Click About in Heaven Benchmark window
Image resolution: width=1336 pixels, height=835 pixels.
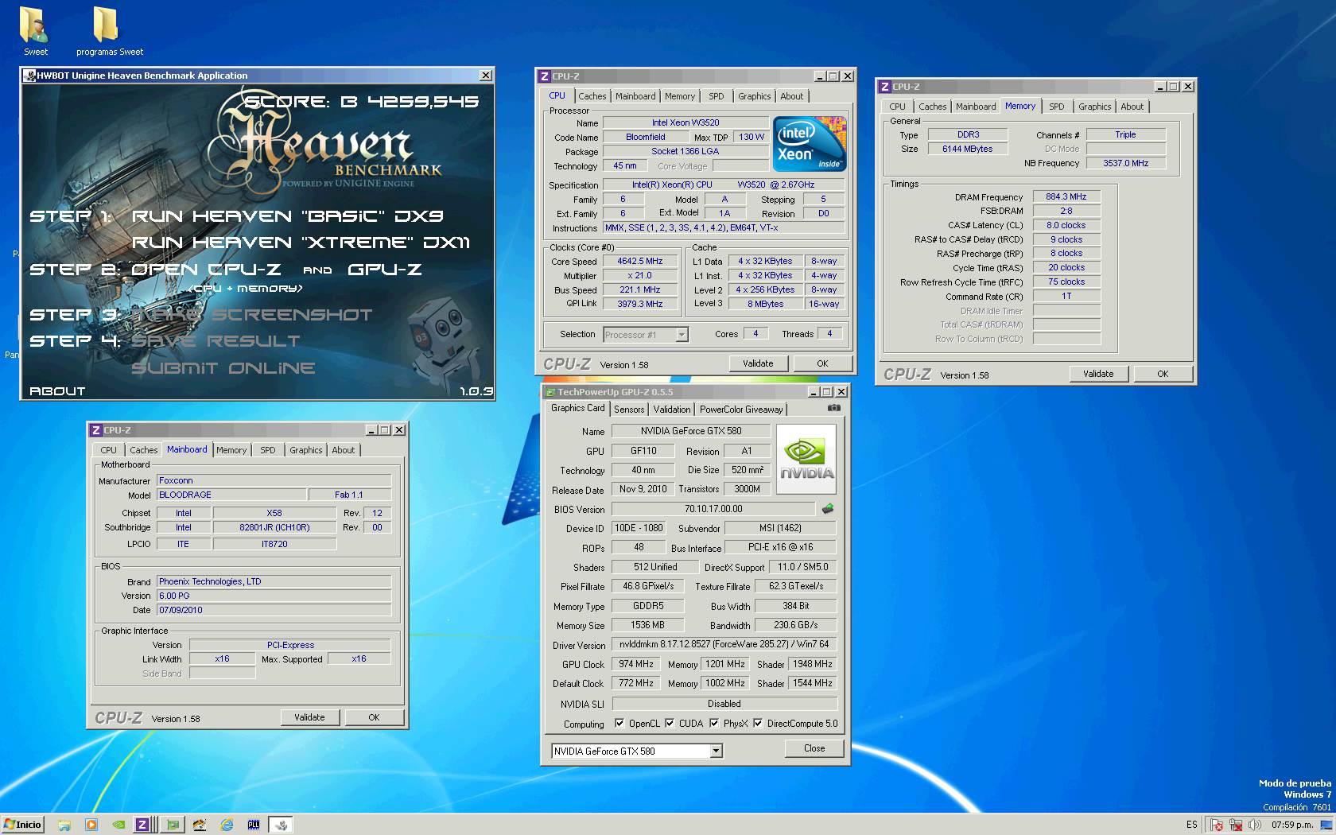pos(57,391)
